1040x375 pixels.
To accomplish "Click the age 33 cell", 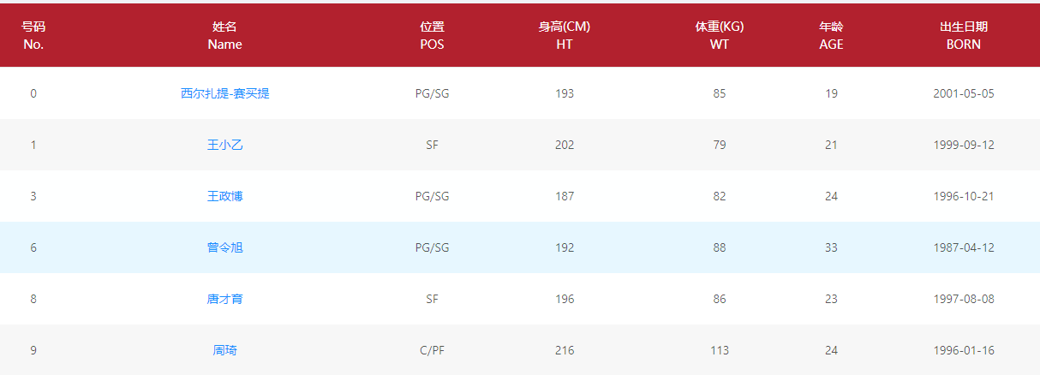I will [831, 247].
